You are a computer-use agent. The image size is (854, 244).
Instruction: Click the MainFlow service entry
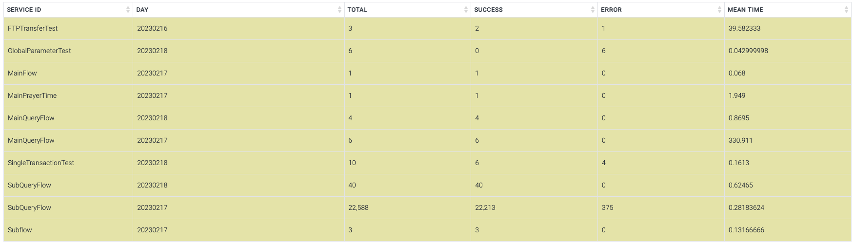[22, 73]
